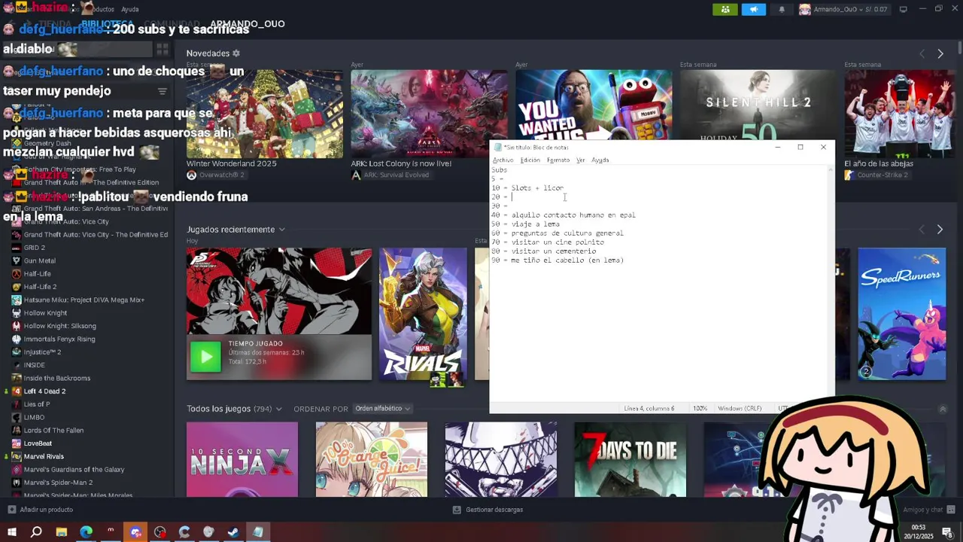
Task: Open the ARMANDO_OUO profile tab in Steam
Action: coord(247,24)
